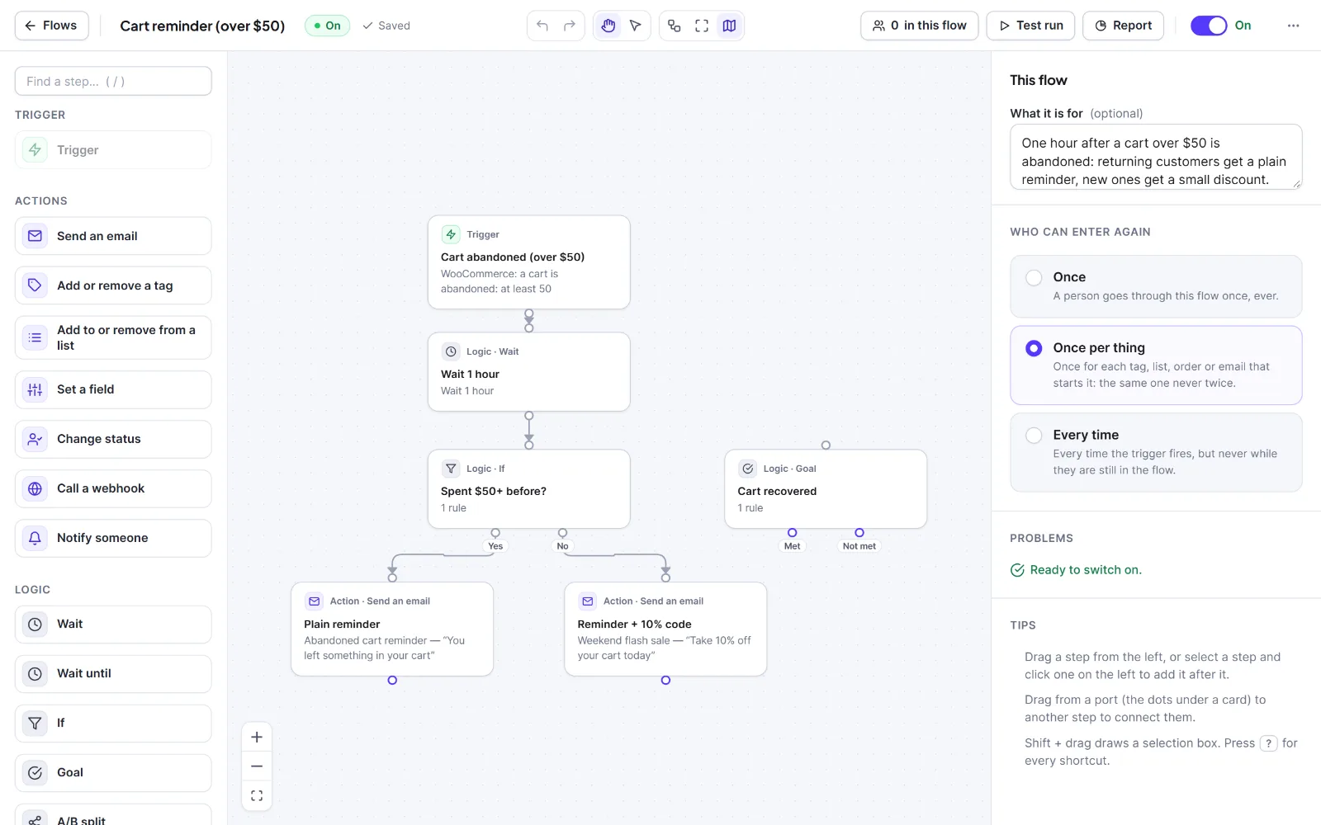Select the pointer selection tool
Screen dimensions: 1321x825
tap(636, 26)
